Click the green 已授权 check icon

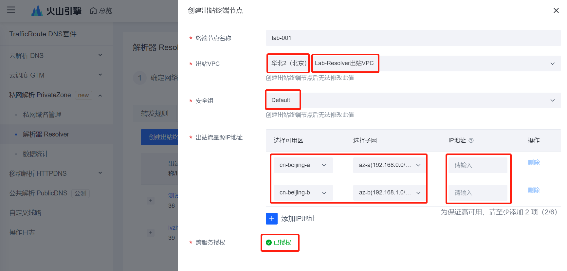coord(269,243)
